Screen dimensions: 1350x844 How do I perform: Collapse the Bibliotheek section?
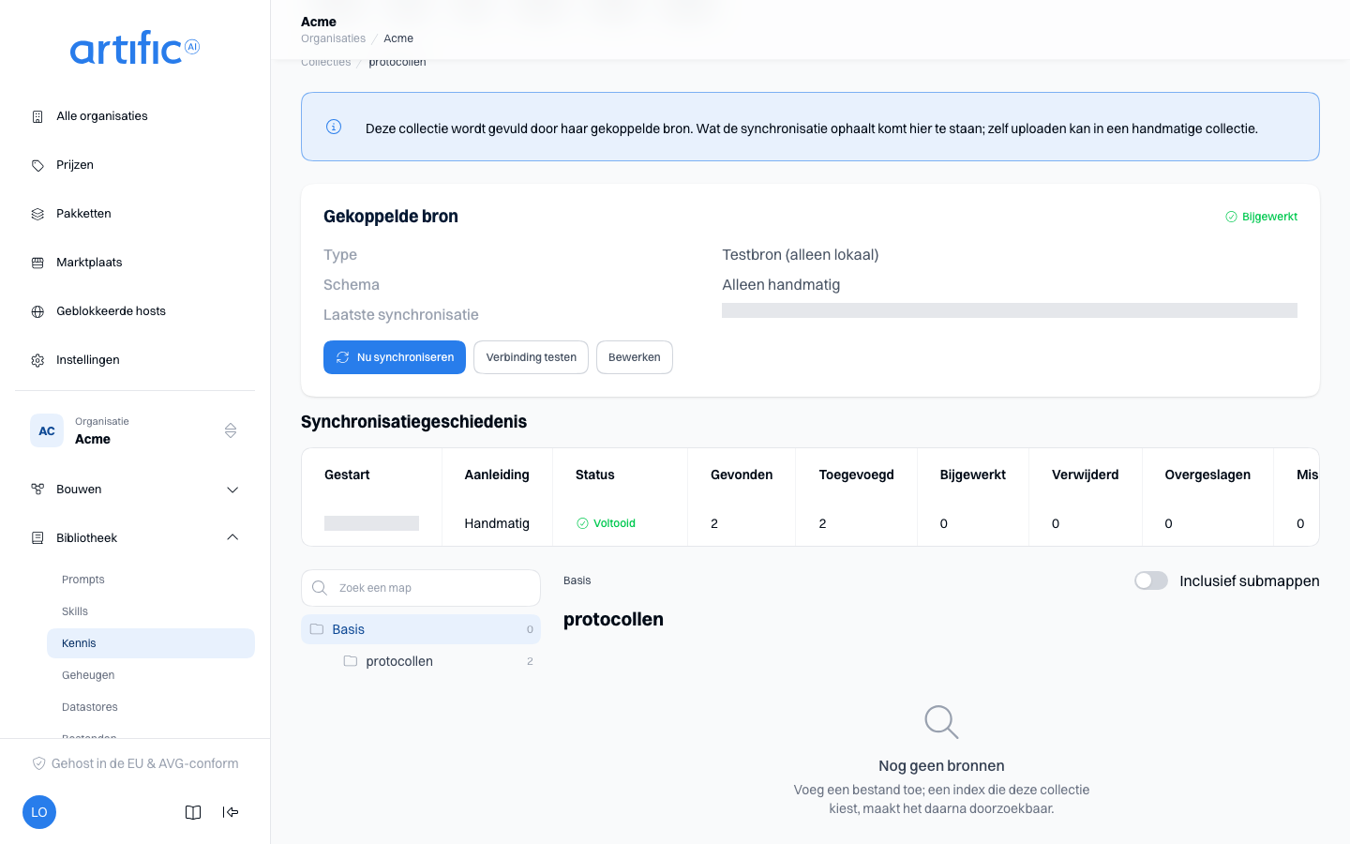[135, 538]
